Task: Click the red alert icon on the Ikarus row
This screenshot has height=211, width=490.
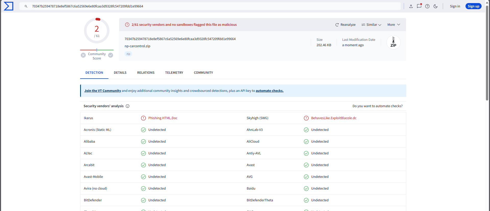Action: click(143, 118)
